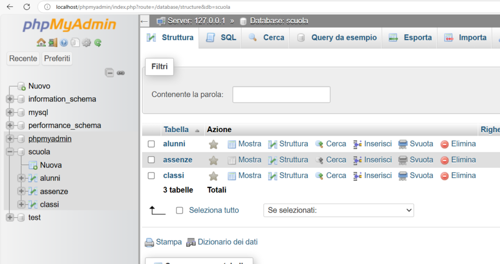Collapse all navigation tree minus icon
The width and height of the screenshot is (500, 264).
109,73
